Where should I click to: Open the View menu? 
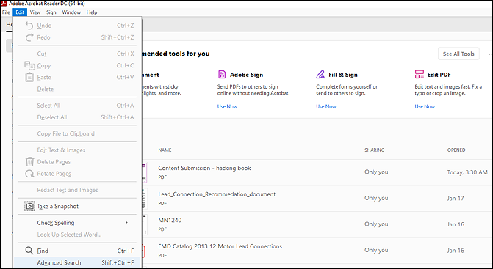(x=35, y=12)
